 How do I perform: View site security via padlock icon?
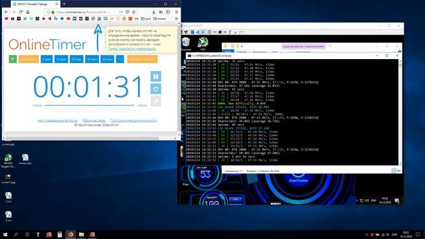[53, 12]
